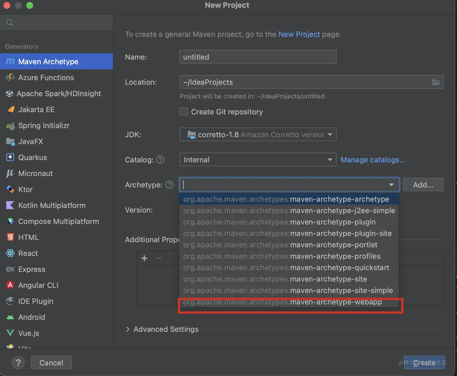This screenshot has width=457, height=376.
Task: Expand Advanced Settings section
Action: pyautogui.click(x=128, y=329)
